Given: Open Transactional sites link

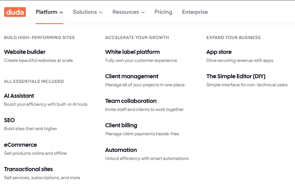Looking at the screenshot, I should pos(28,169).
